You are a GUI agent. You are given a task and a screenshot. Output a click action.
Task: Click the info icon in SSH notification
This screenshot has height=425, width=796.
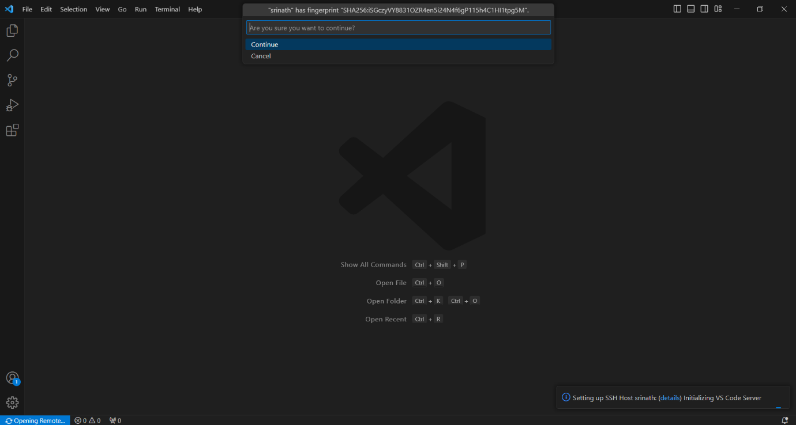point(566,397)
